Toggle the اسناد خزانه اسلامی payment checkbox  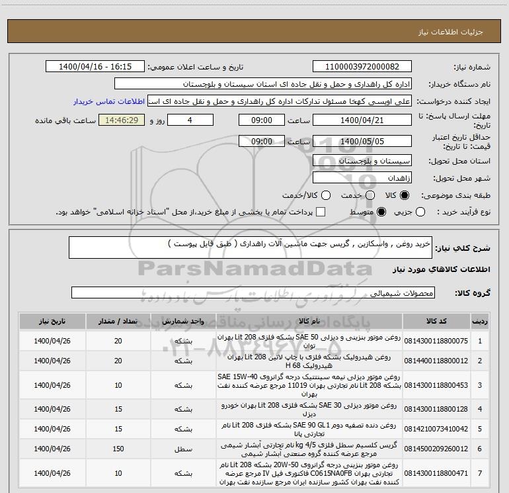click(x=321, y=212)
